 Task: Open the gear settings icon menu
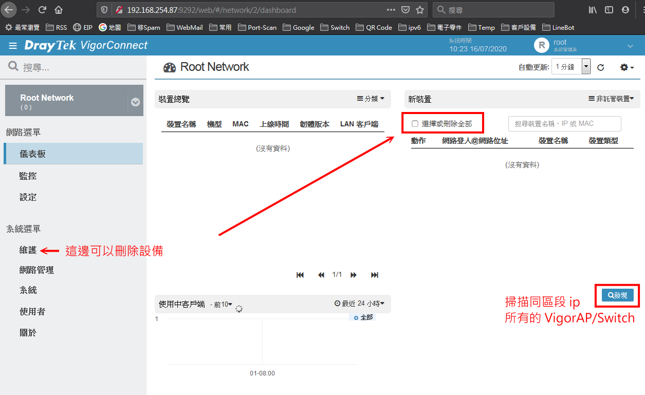tap(626, 67)
